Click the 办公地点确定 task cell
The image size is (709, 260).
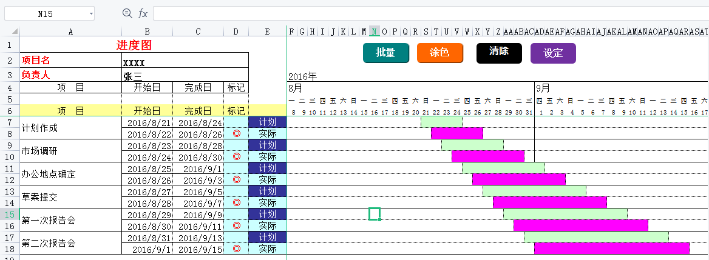(71, 174)
